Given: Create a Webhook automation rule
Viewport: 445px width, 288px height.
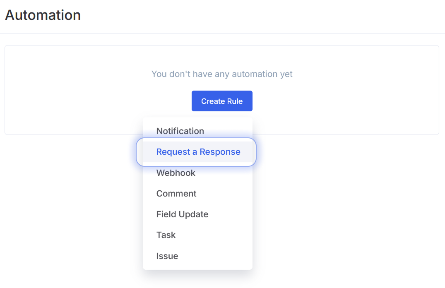Looking at the screenshot, I should point(176,173).
